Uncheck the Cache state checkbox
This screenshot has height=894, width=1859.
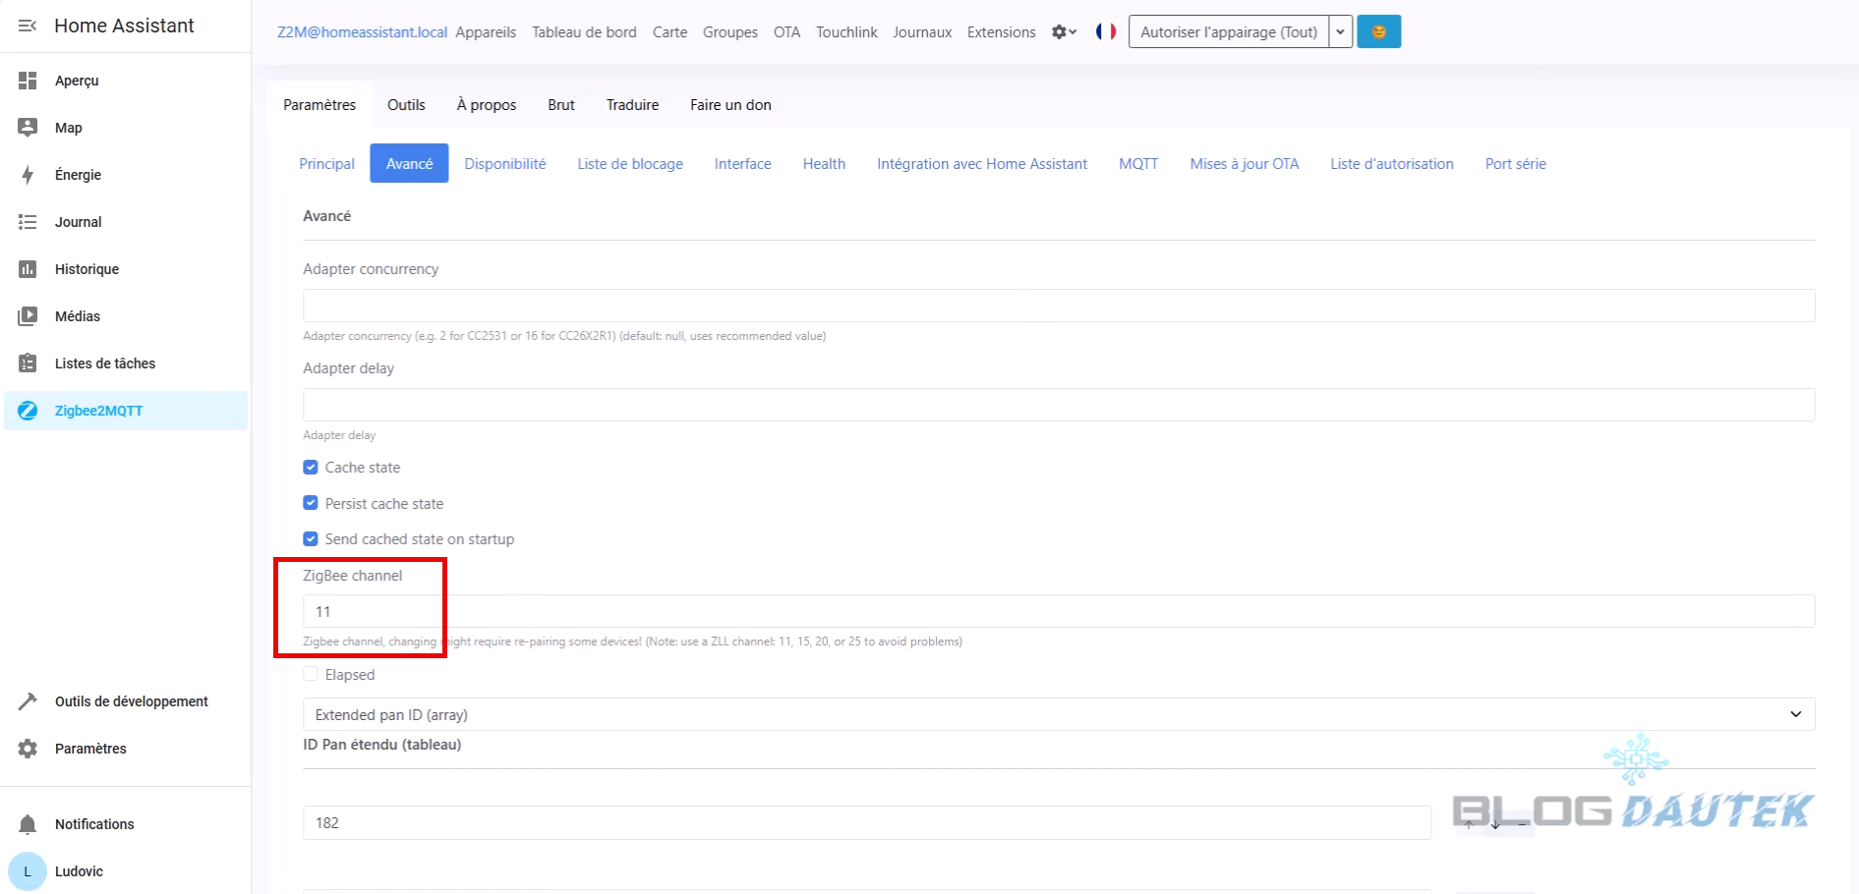pyautogui.click(x=311, y=468)
